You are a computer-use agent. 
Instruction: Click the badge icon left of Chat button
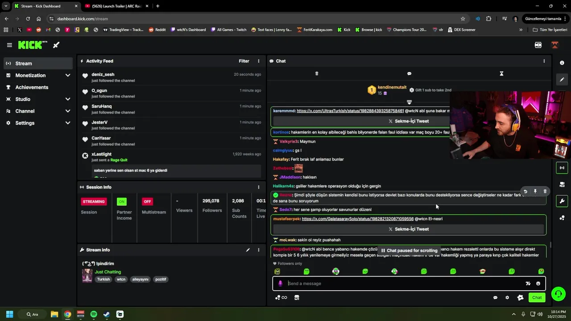coord(520,297)
